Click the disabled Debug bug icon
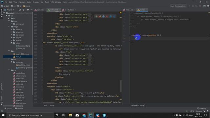This screenshot has height=118, width=210. click(x=193, y=6)
